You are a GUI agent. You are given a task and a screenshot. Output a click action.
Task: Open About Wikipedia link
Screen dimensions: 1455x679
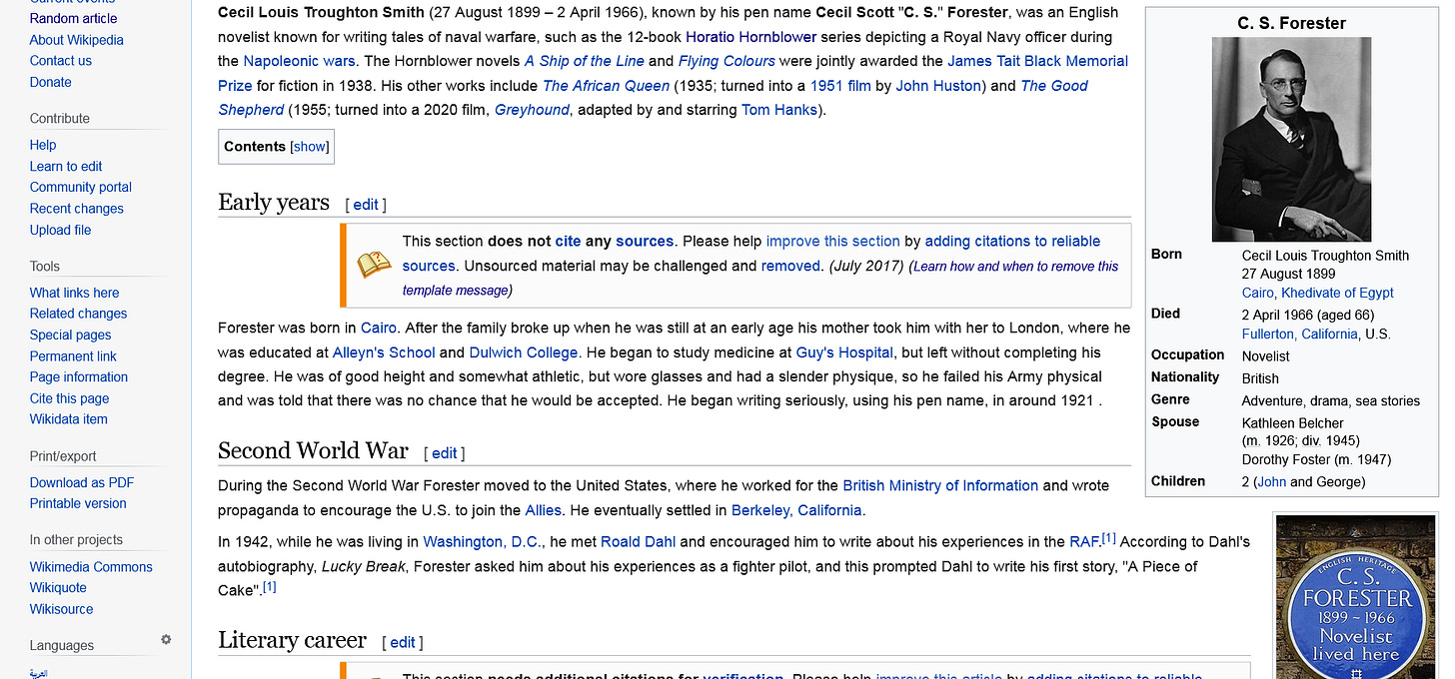click(77, 40)
